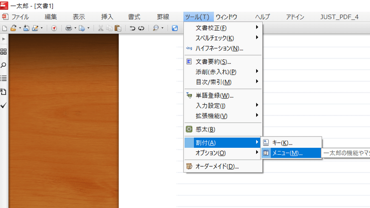Open the 罫線 menu

click(163, 17)
